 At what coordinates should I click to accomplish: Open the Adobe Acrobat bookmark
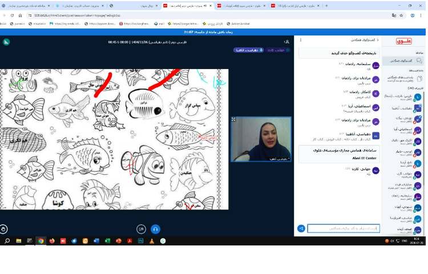tap(238, 24)
